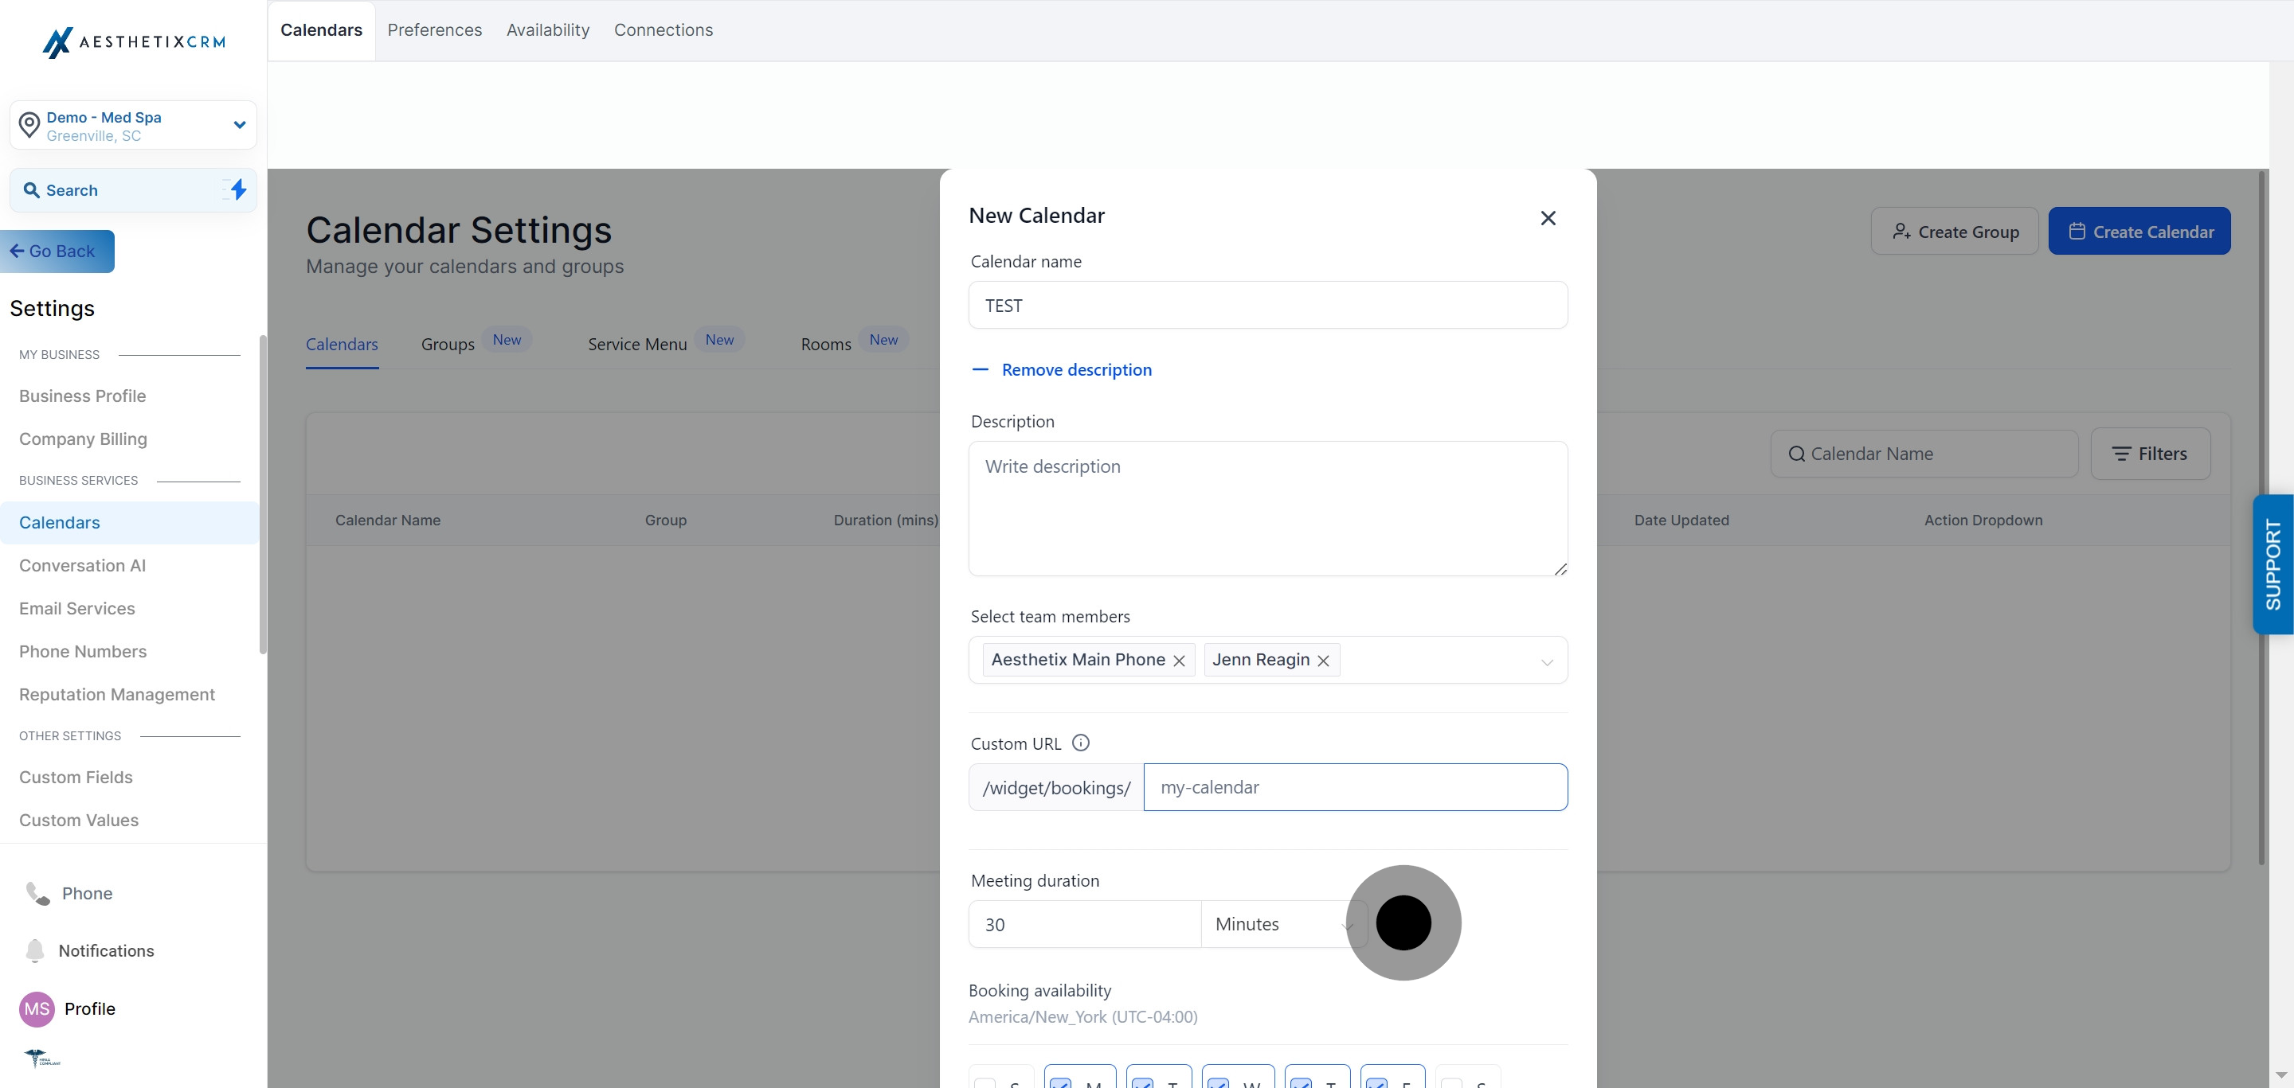Click the Custom URL info icon

coord(1080,743)
